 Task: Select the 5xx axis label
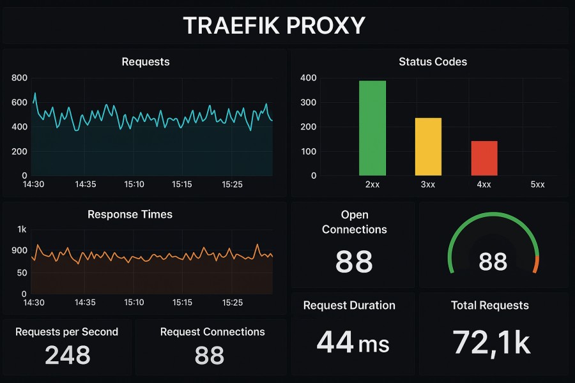tap(540, 184)
